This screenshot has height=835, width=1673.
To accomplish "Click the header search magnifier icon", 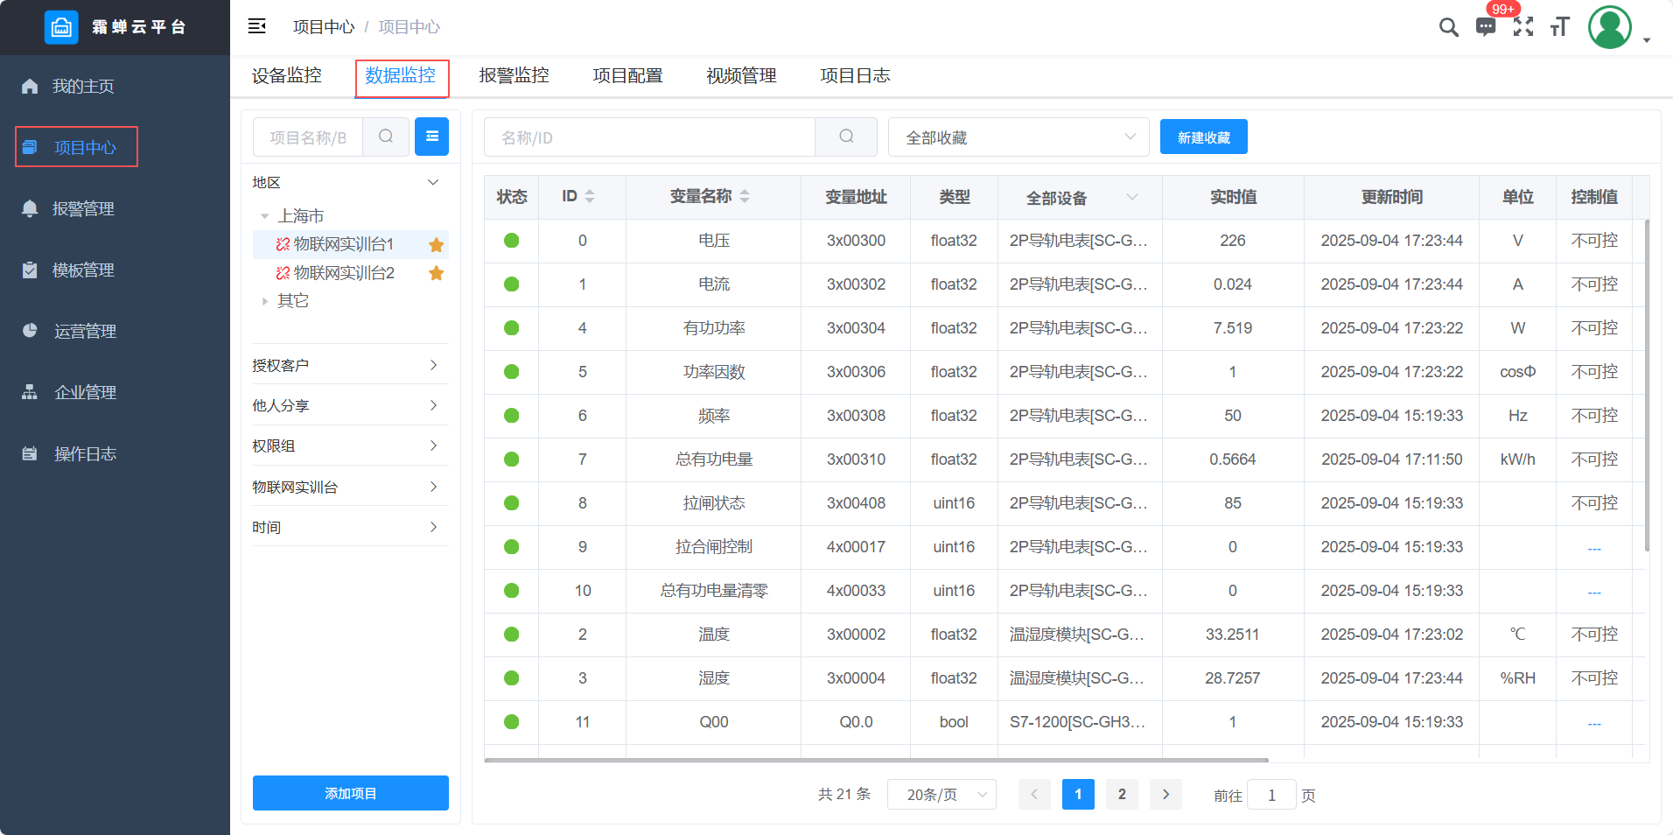I will pyautogui.click(x=1448, y=27).
